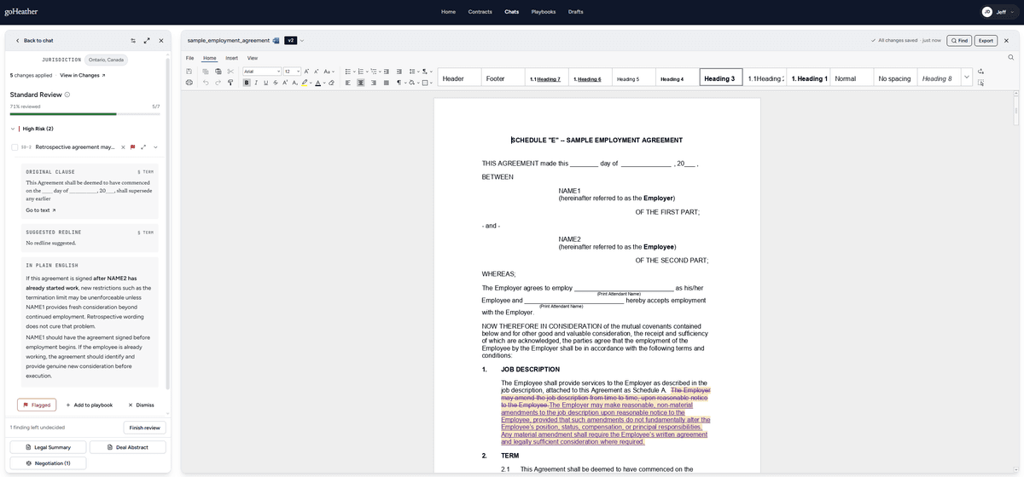Image resolution: width=1024 pixels, height=477 pixels.
Task: Click Back to chat
Action: tap(34, 40)
